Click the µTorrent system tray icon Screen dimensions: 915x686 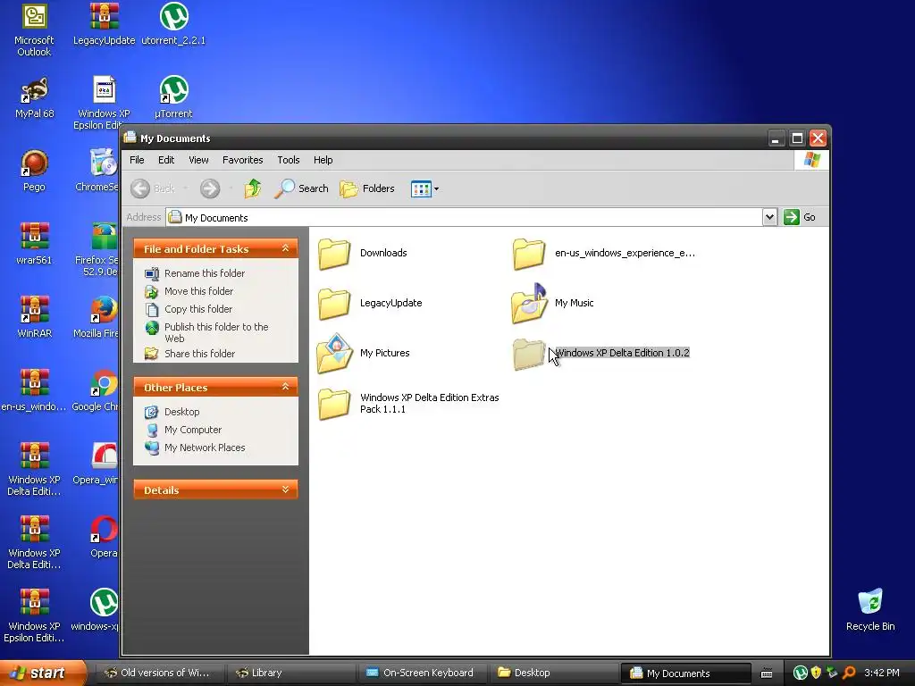tap(800, 673)
